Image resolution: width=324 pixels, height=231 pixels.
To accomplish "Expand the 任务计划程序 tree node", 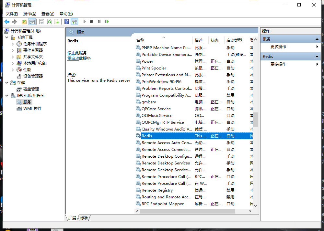I will click(13, 44).
